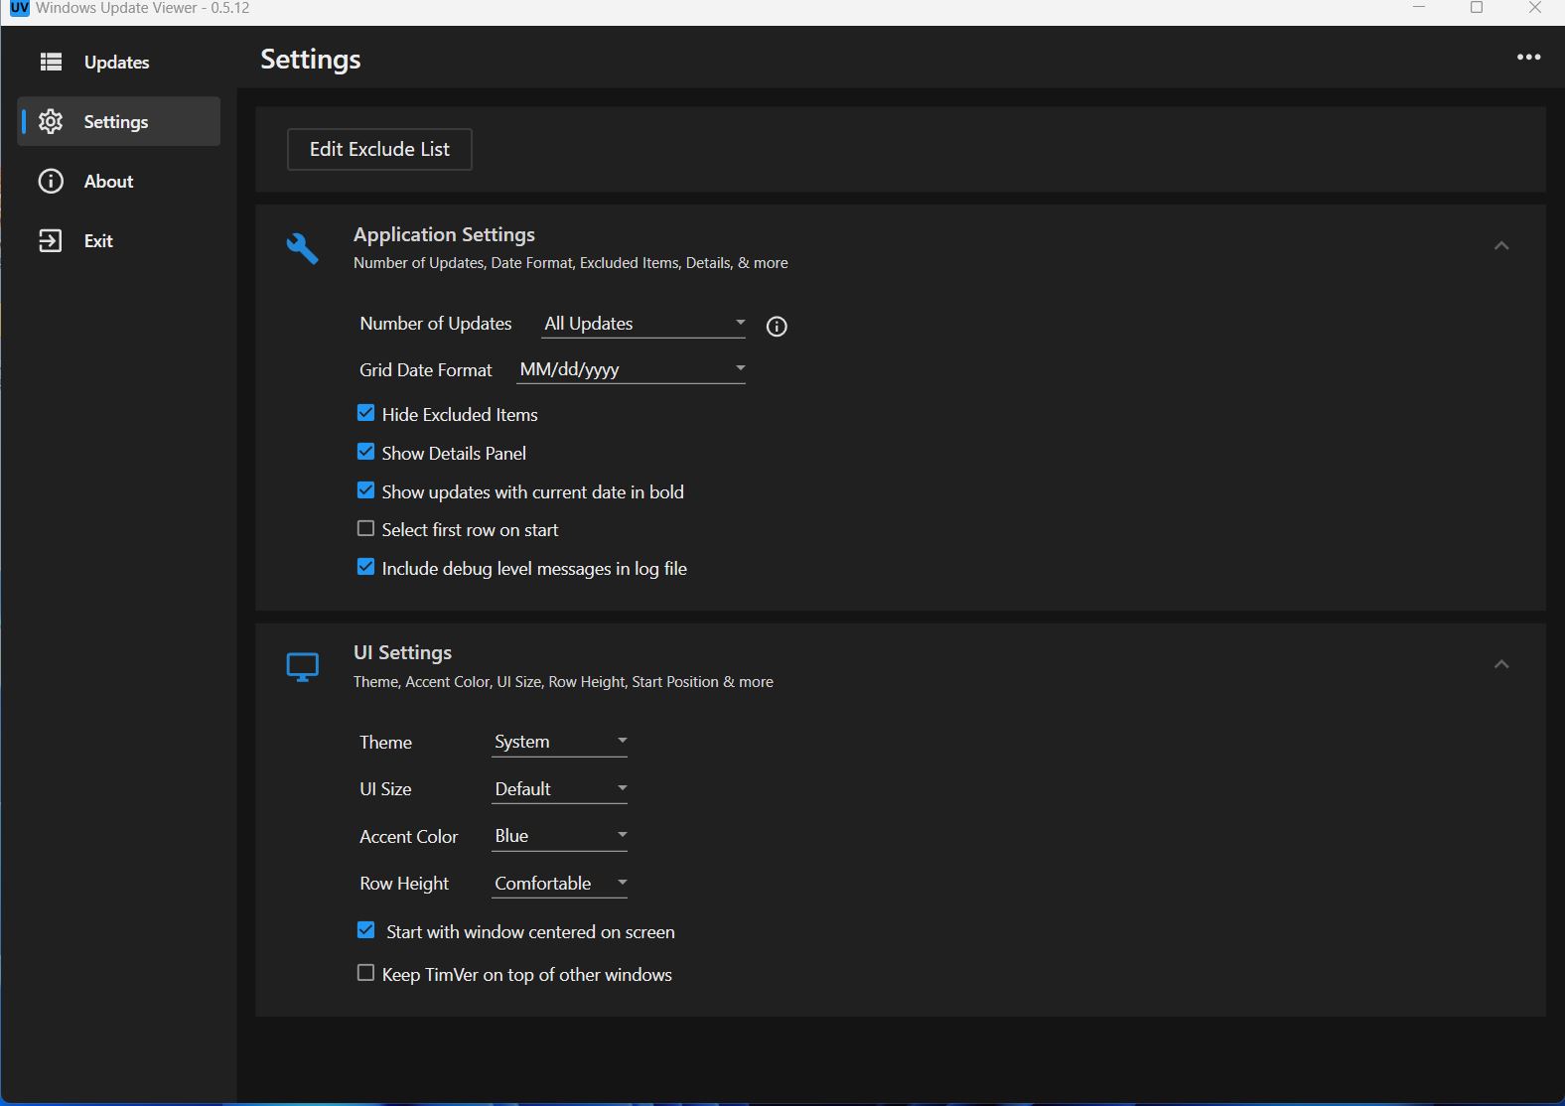Click the Updates list icon in sidebar
The width and height of the screenshot is (1565, 1106).
(x=51, y=62)
